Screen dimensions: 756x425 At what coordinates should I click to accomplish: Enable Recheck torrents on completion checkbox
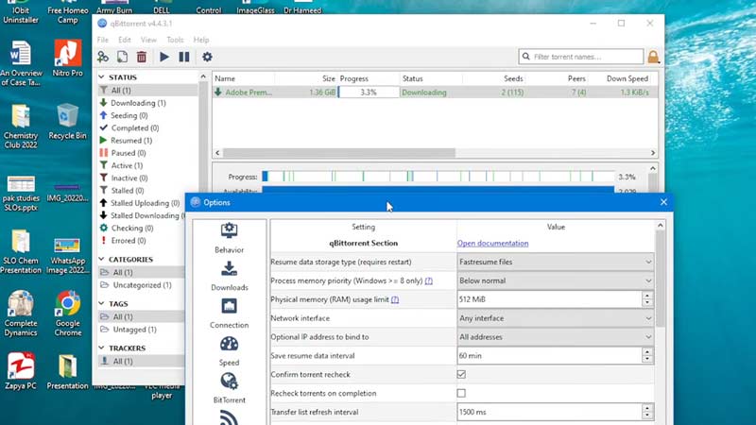coord(461,393)
